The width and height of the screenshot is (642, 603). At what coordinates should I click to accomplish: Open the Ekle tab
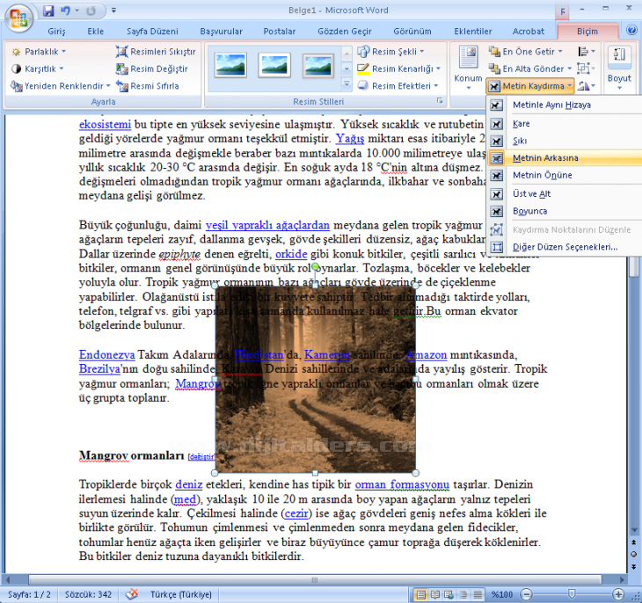pyautogui.click(x=95, y=32)
